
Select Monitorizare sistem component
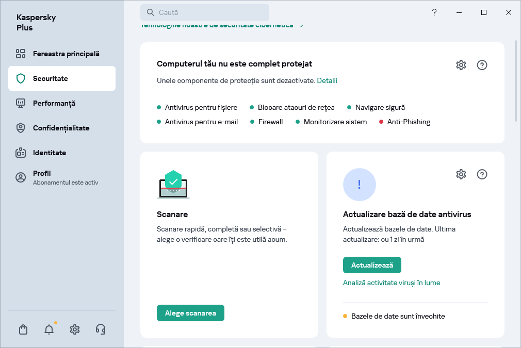[335, 122]
